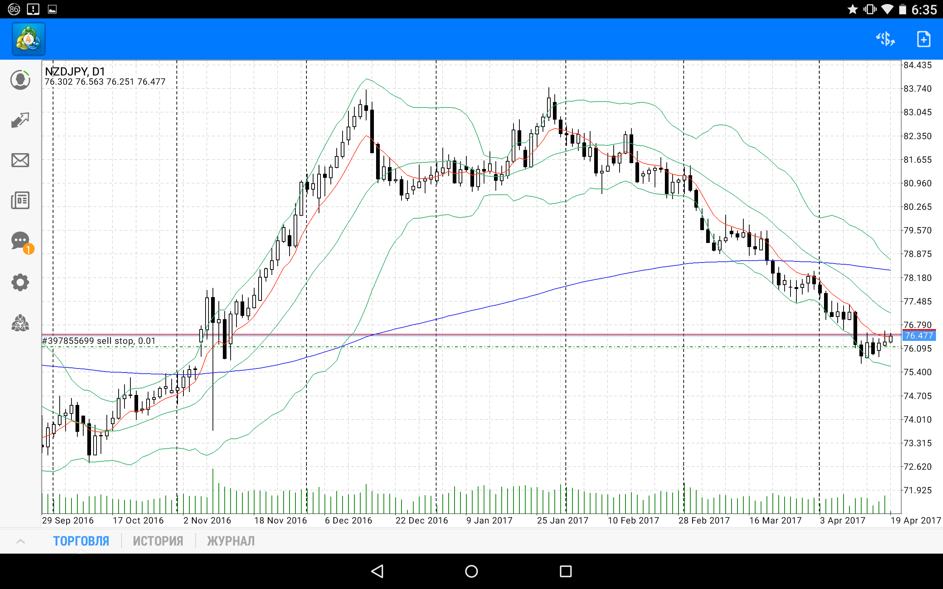Tap the Android home circle button

(471, 571)
